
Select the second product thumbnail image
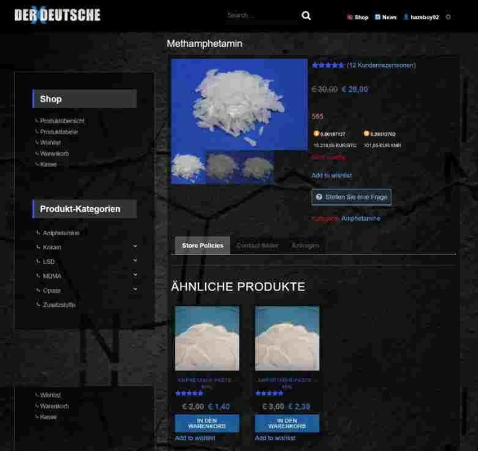click(x=222, y=166)
